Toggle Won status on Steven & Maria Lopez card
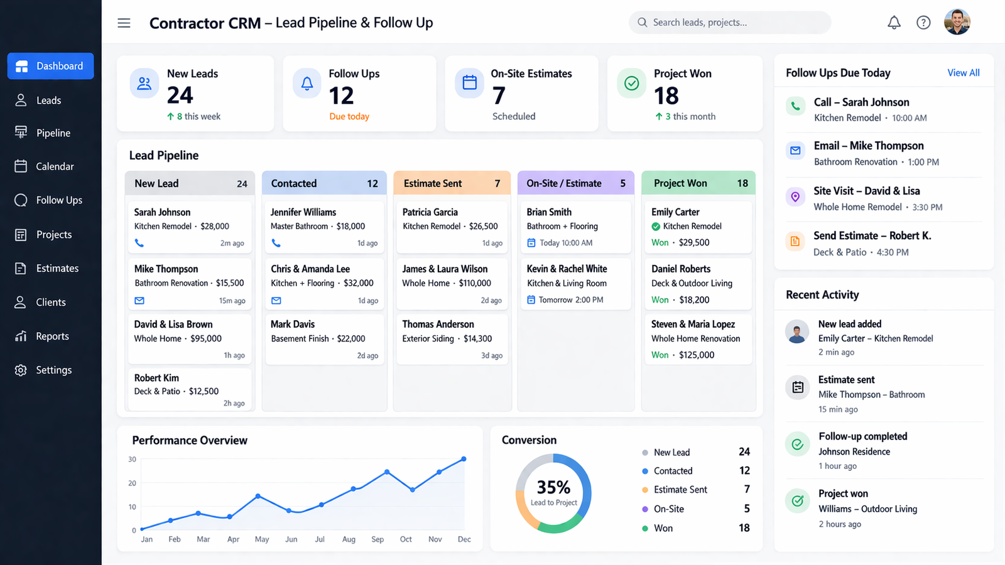 (x=660, y=355)
